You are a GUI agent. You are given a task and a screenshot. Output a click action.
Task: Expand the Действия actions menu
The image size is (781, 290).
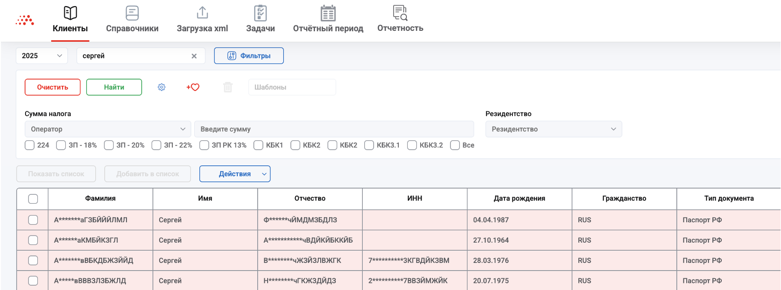235,174
